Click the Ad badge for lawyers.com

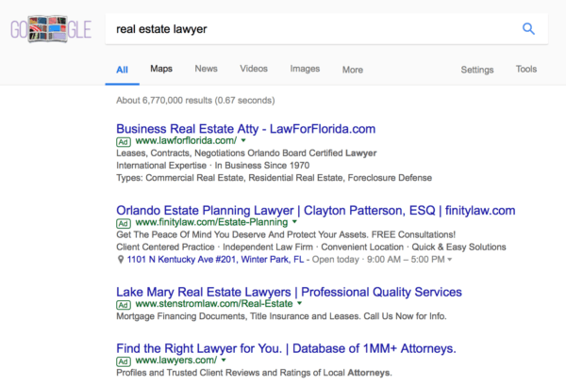point(123,361)
